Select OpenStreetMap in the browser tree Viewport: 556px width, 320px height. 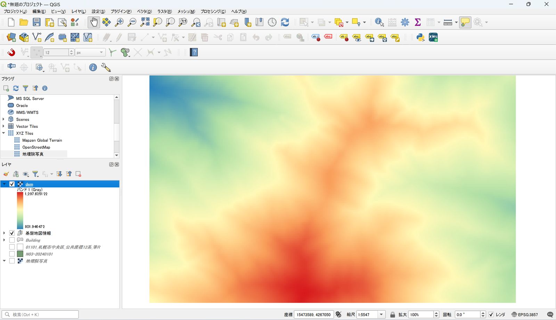(36, 147)
